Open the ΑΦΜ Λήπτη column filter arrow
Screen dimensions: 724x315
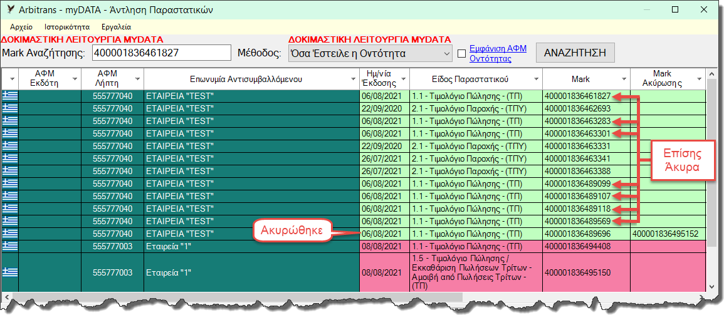tap(137, 80)
